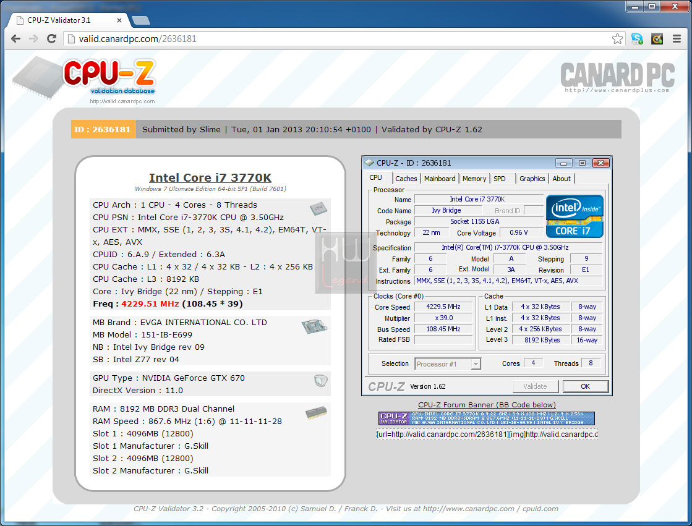This screenshot has width=692, height=526.
Task: Click the Threads 8 value
Action: [x=591, y=363]
